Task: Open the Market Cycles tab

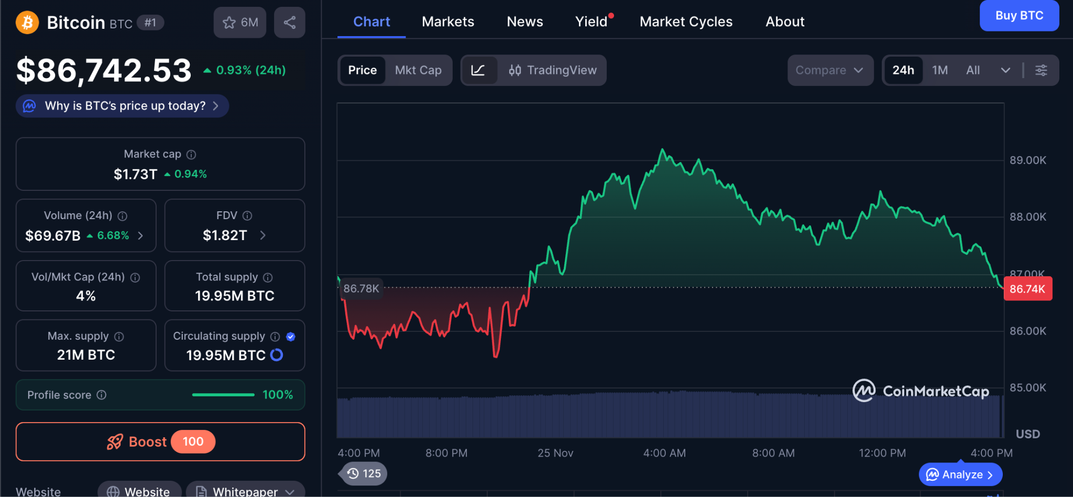Action: [x=685, y=21]
